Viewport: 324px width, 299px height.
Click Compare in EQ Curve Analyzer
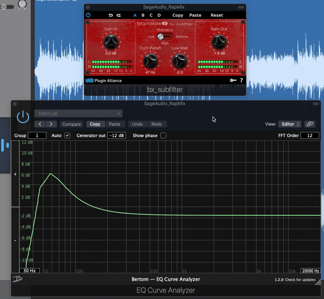point(72,124)
